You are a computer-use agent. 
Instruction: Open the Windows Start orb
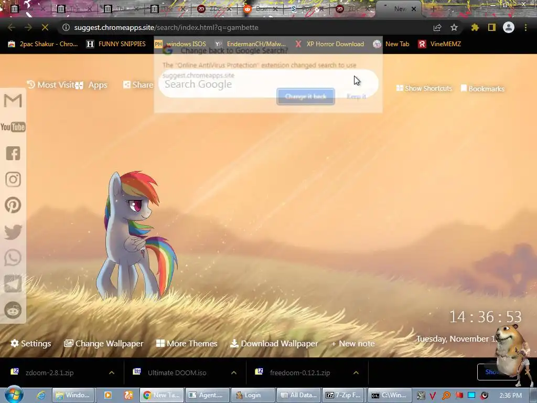(x=14, y=395)
